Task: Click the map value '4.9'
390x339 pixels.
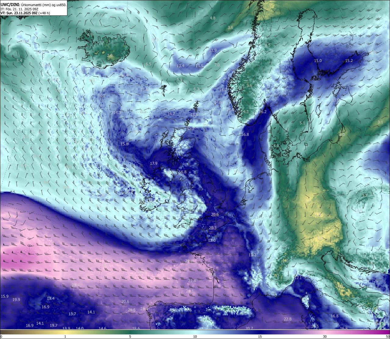Action: tap(276, 146)
